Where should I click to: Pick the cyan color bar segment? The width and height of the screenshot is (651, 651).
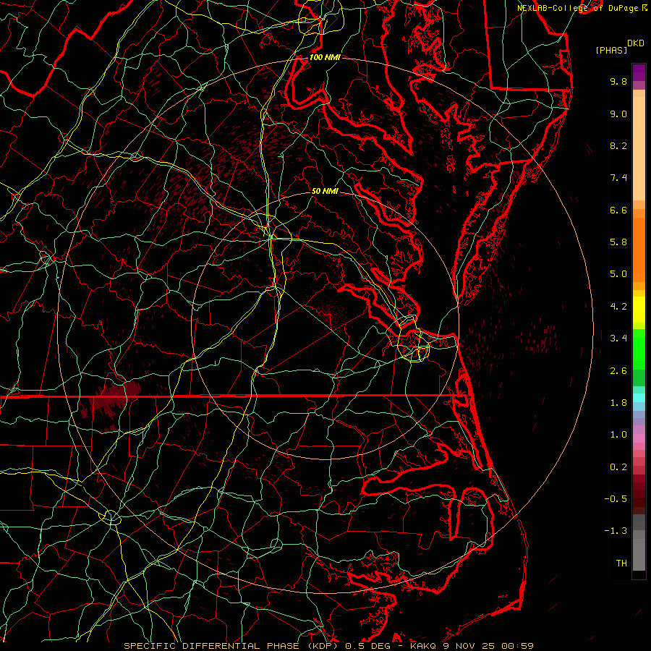tap(639, 397)
